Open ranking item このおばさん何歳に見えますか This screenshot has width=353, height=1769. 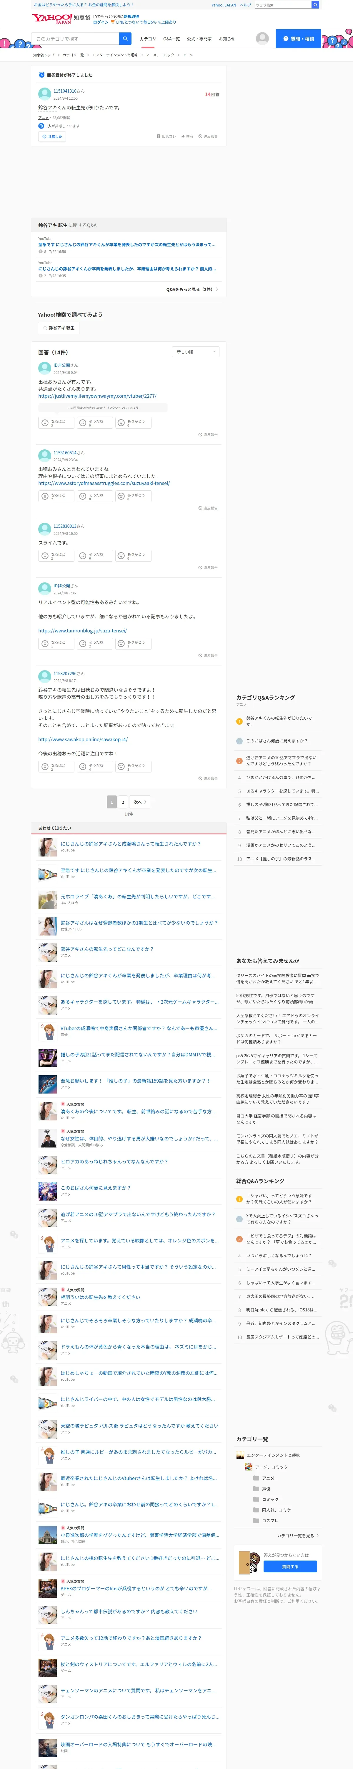277,741
